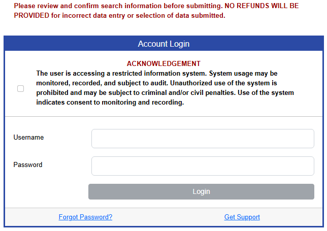327x231 pixels.
Task: Select the red ACKNOWLEDGEMENT heading
Action: [163, 63]
